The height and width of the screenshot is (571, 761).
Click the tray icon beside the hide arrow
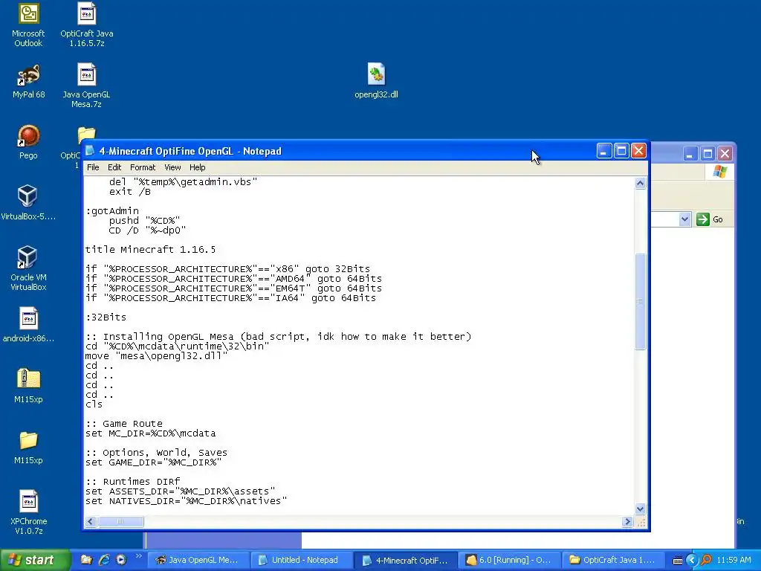pyautogui.click(x=678, y=561)
